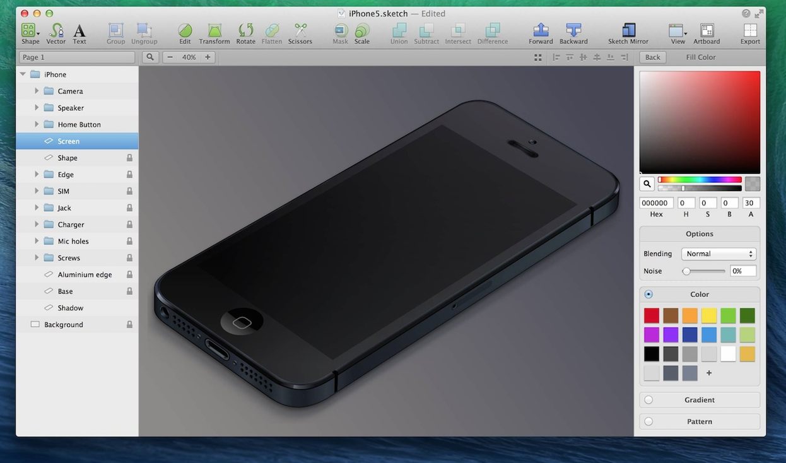Unlock the Edge layer lock

click(x=129, y=174)
